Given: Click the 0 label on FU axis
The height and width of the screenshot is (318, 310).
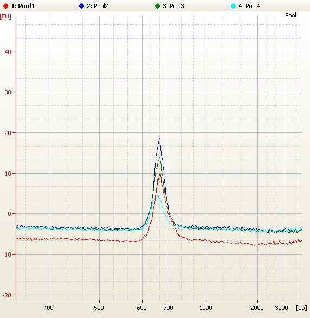Looking at the screenshot, I should click(x=9, y=214).
